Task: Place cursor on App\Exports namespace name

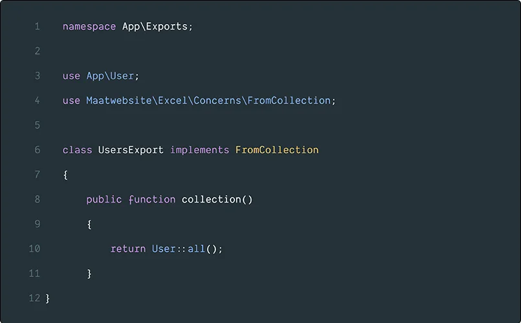Action: 155,27
